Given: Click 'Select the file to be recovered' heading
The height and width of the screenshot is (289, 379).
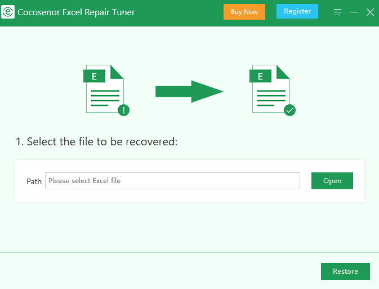Looking at the screenshot, I should coord(96,142).
